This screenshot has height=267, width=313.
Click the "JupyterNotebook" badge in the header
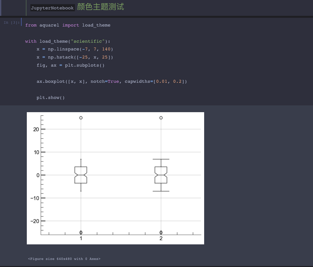pos(52,8)
